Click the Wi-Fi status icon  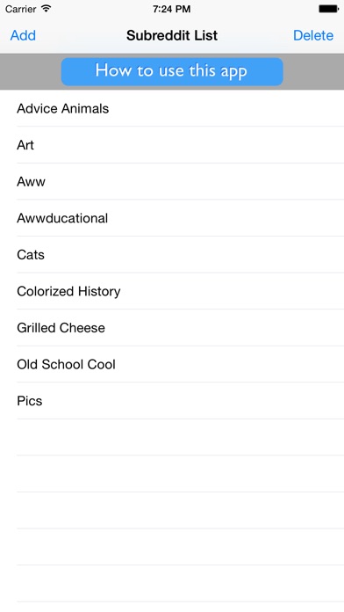pyautogui.click(x=47, y=9)
